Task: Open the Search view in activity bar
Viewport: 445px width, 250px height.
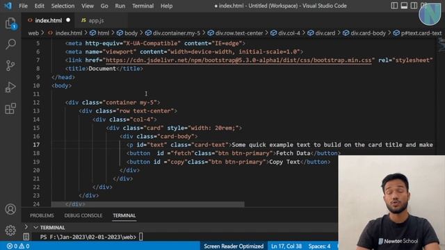Action: click(x=10, y=44)
